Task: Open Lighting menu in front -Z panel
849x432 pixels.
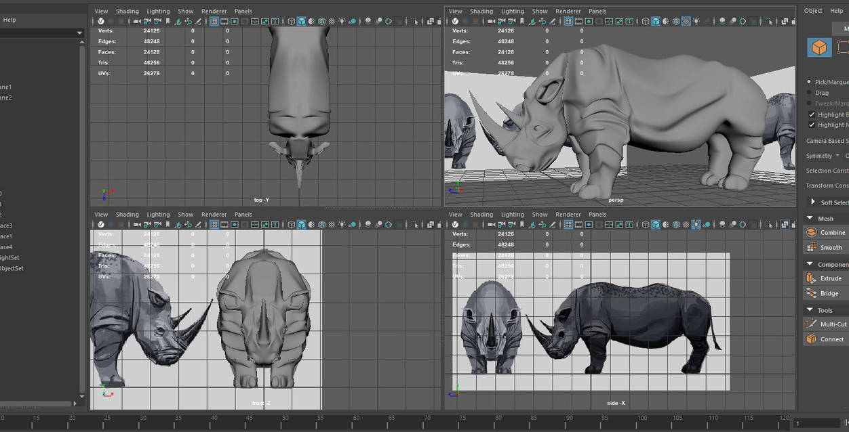Action: pos(158,214)
